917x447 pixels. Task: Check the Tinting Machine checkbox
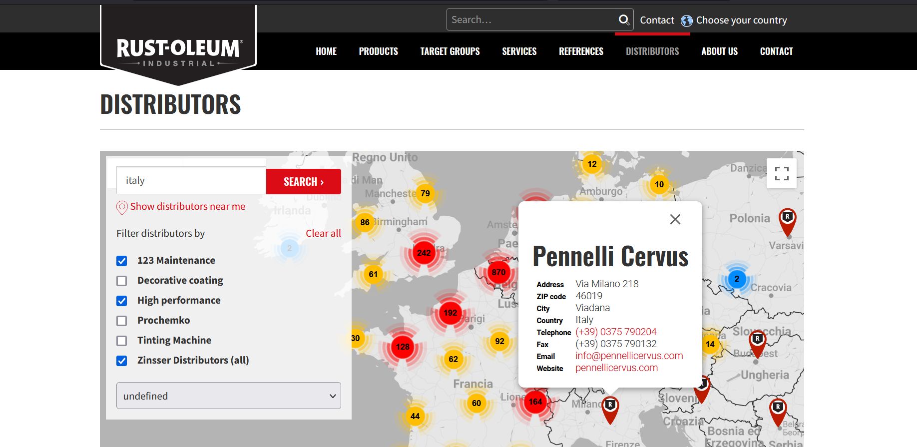click(122, 341)
